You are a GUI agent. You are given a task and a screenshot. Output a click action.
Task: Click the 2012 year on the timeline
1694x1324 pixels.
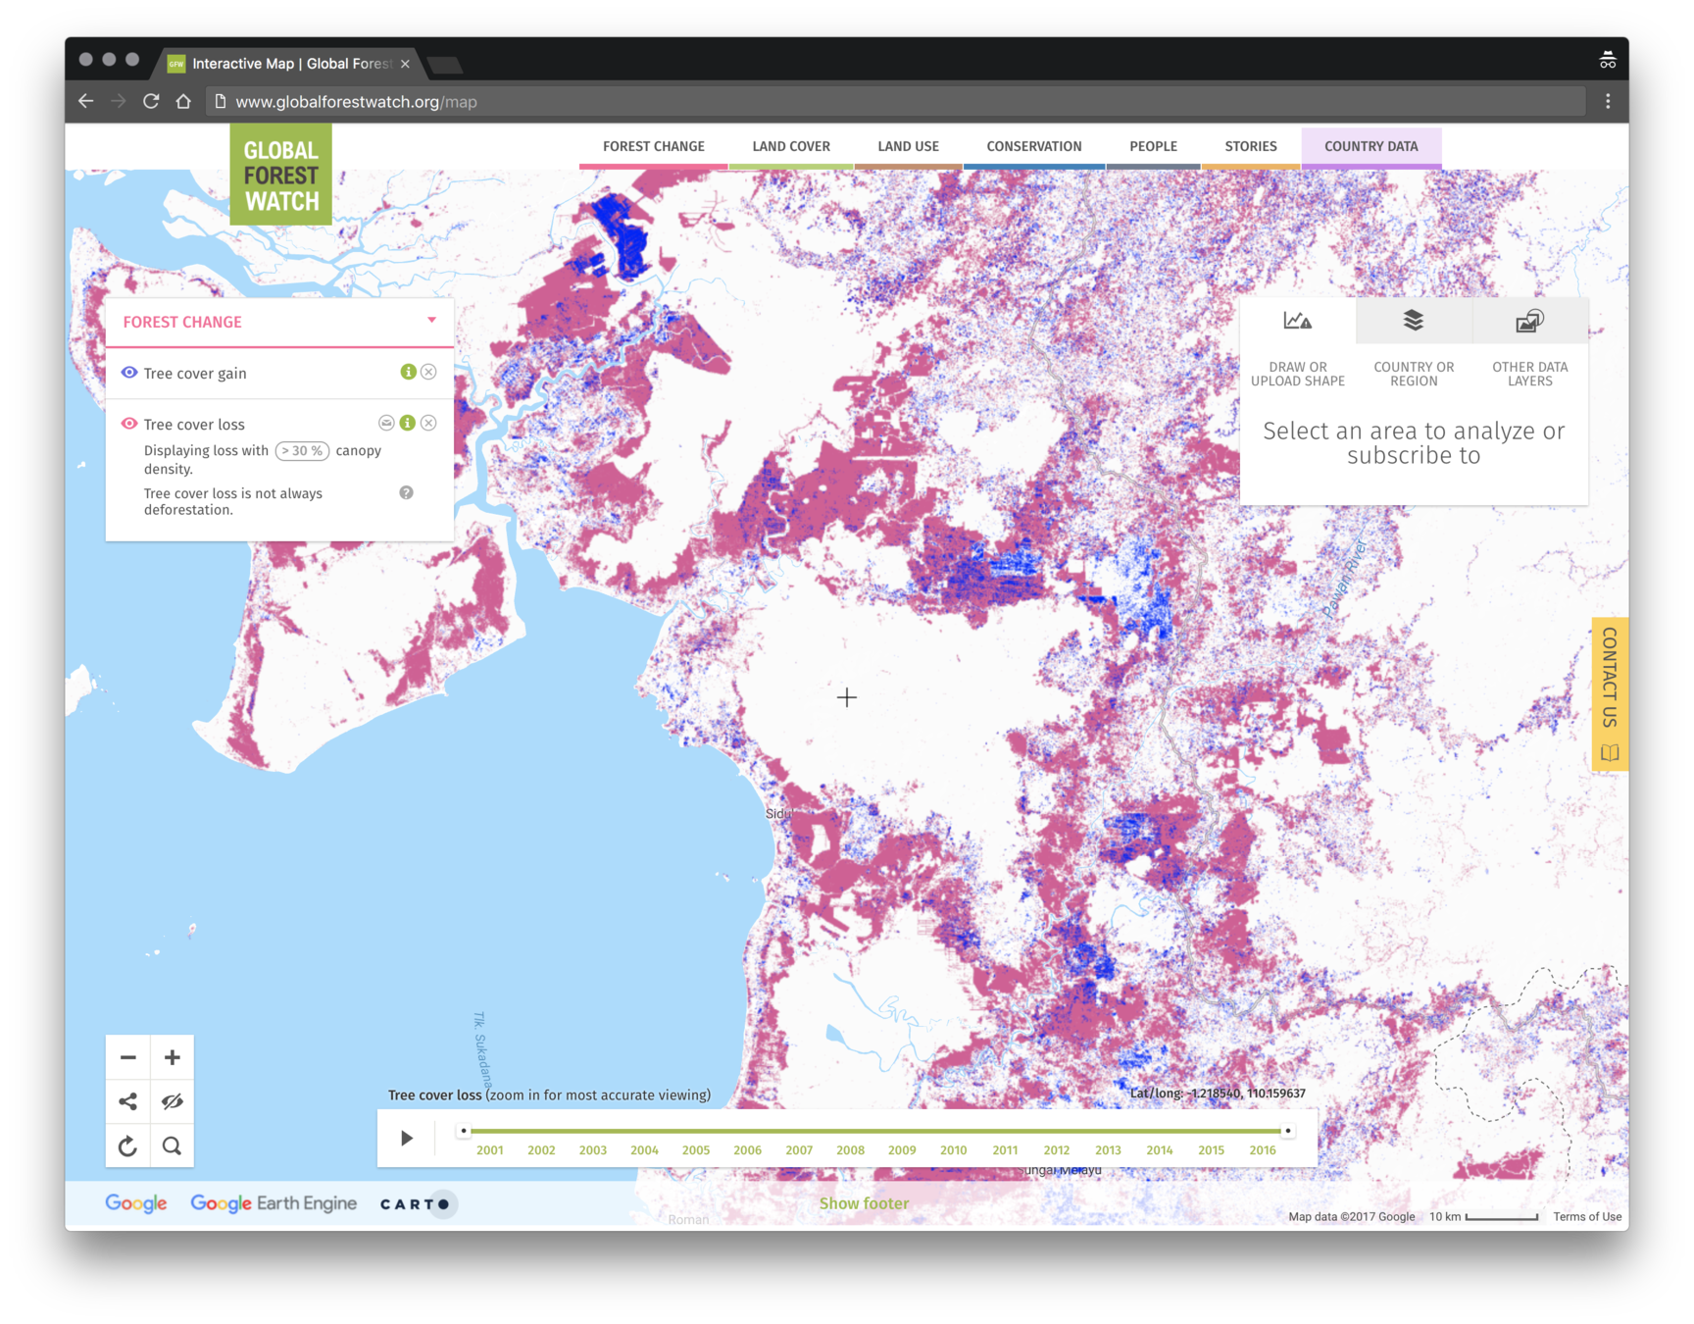[1056, 1150]
